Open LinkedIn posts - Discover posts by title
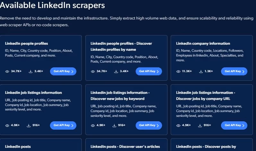The height and width of the screenshot is (151, 256). click(206, 147)
